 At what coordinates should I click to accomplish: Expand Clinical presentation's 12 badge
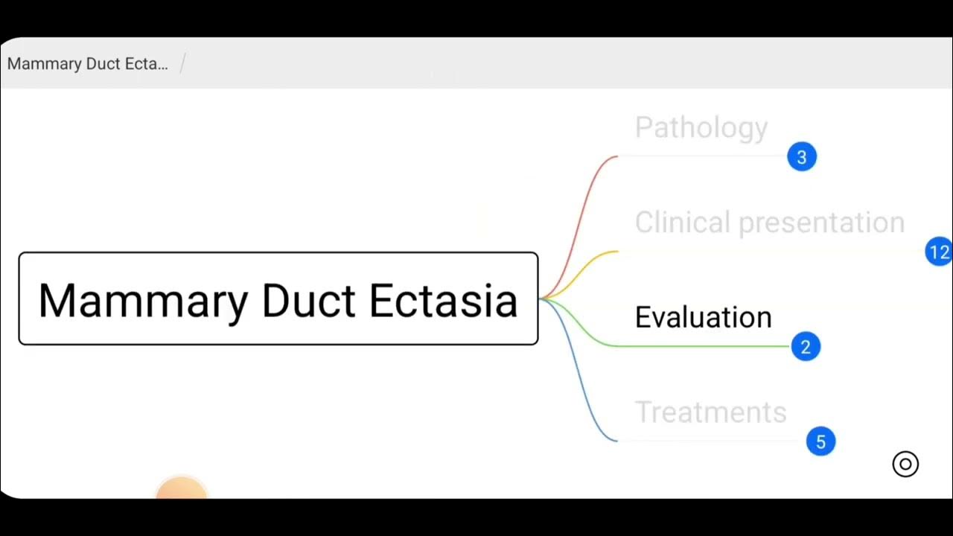[x=939, y=252]
